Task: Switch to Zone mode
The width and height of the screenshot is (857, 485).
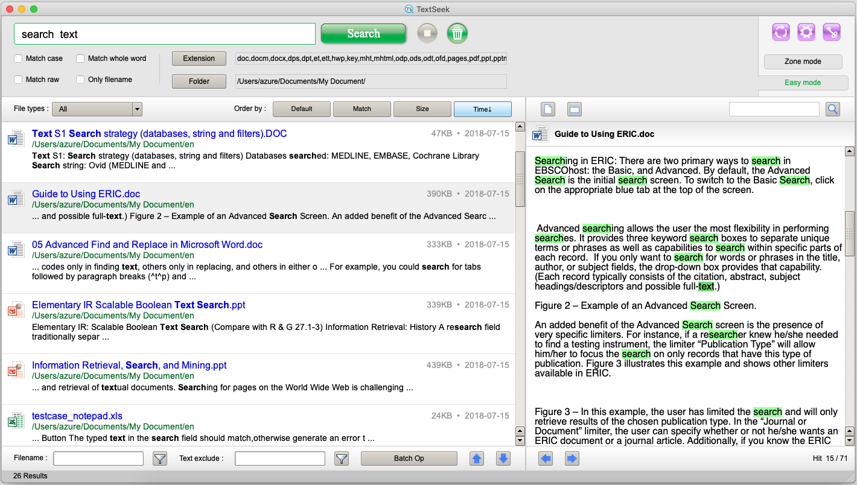Action: 803,62
